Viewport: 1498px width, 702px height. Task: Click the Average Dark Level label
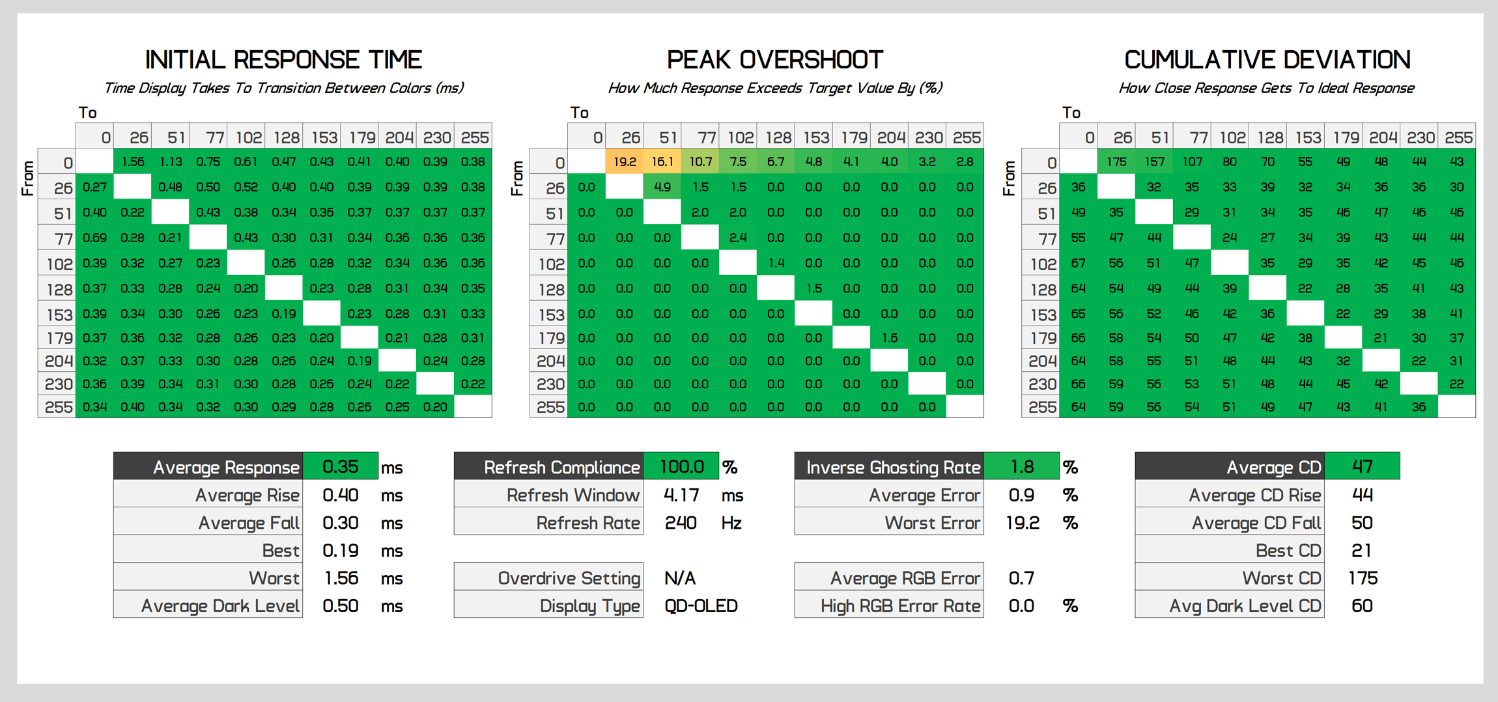click(220, 606)
